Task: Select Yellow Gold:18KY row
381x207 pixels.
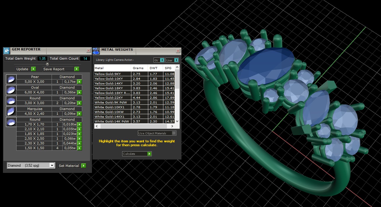Action: 135,88
